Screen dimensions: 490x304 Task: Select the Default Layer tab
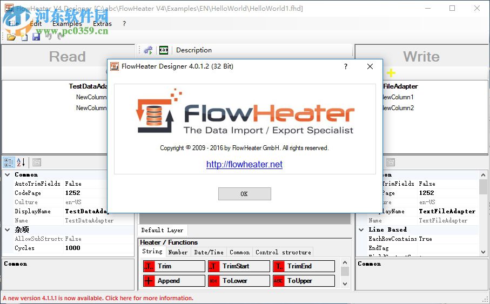click(x=162, y=230)
